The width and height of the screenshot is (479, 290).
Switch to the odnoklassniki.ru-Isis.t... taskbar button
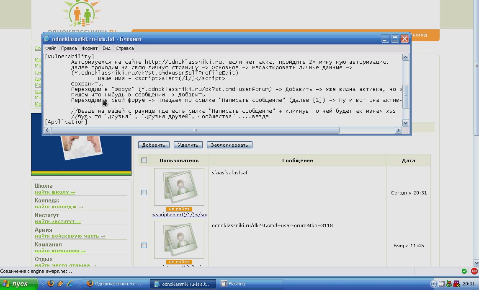click(183, 284)
